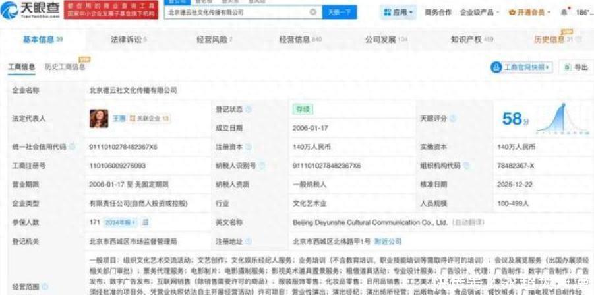
Task: Select the 历史工商信息 sub-tab
Action: tap(65, 67)
